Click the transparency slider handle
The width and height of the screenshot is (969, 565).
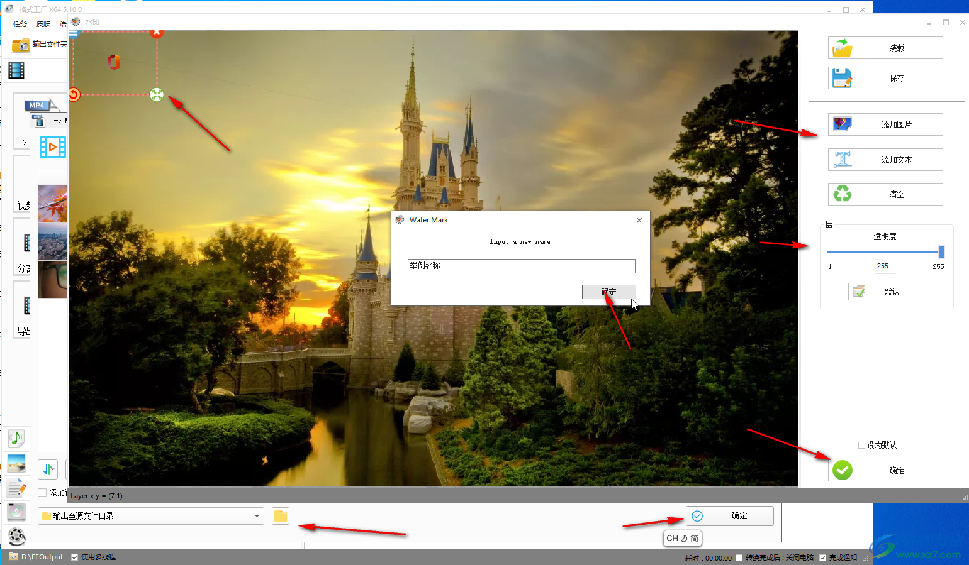(x=941, y=252)
